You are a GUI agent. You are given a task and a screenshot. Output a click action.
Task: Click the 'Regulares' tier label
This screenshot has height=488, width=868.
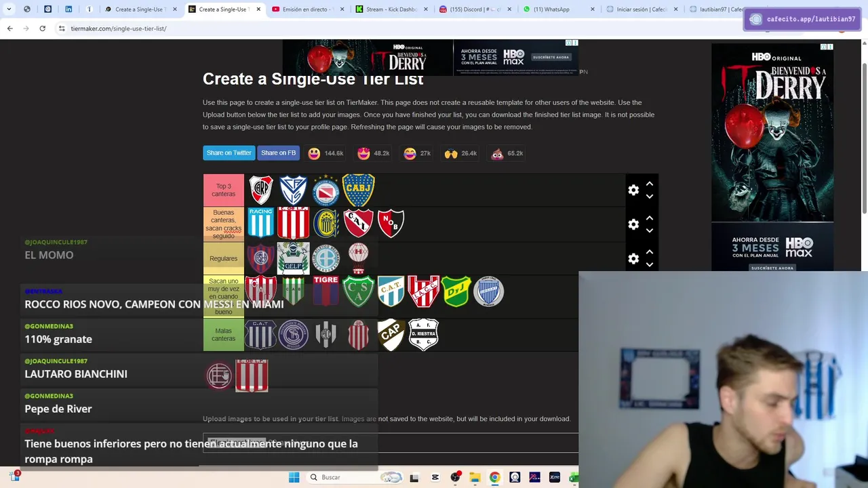224,258
